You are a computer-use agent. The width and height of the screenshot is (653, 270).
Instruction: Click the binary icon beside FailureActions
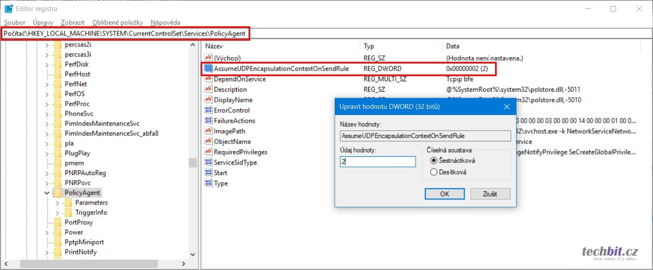[208, 121]
